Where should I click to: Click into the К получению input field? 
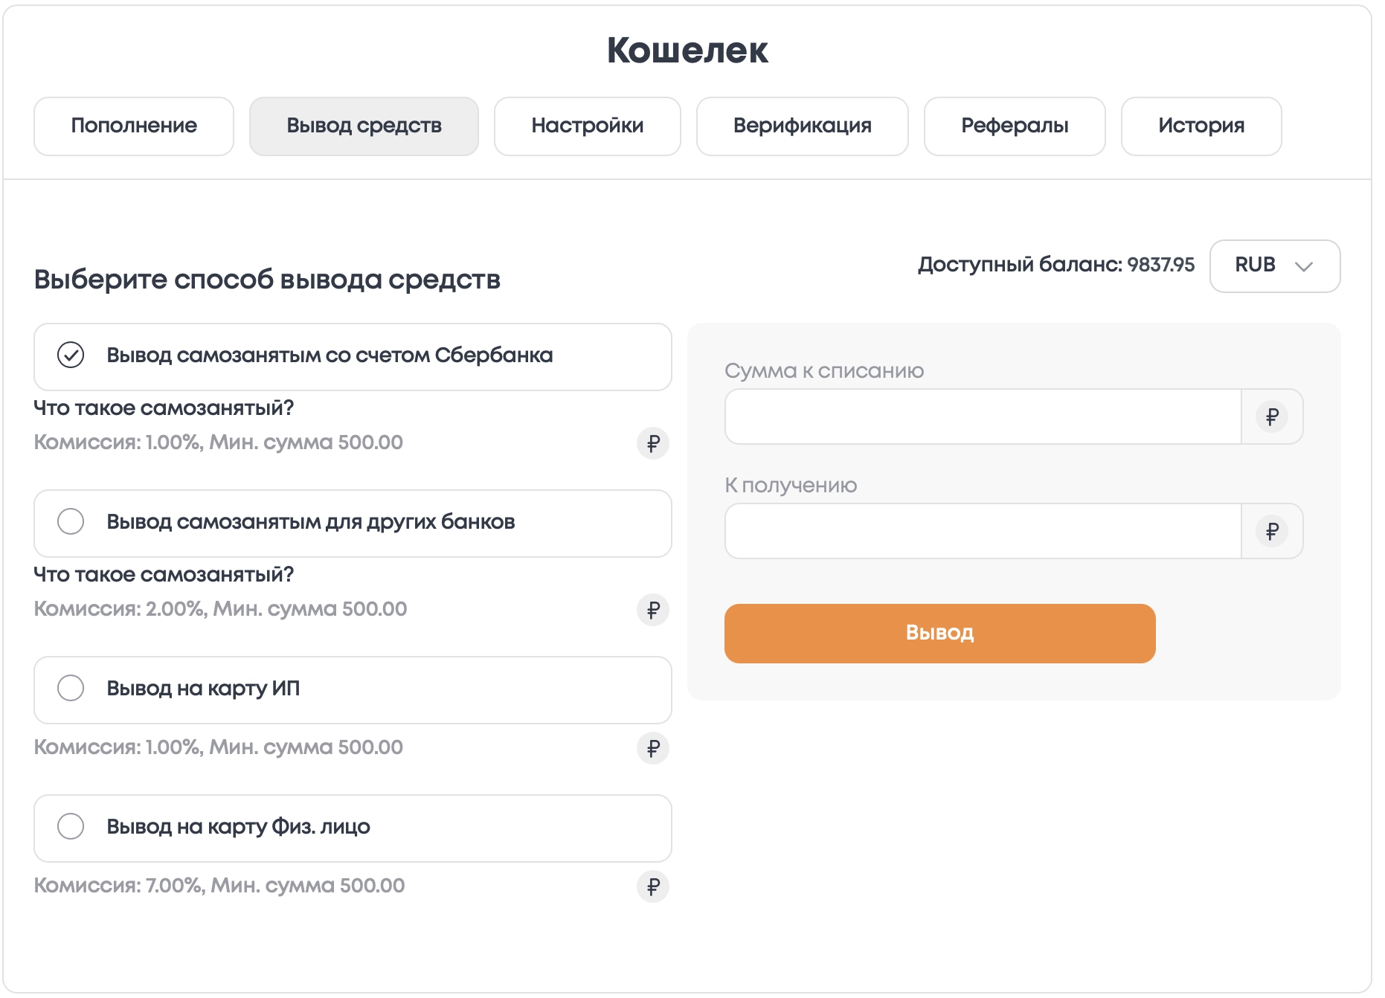[x=983, y=532]
